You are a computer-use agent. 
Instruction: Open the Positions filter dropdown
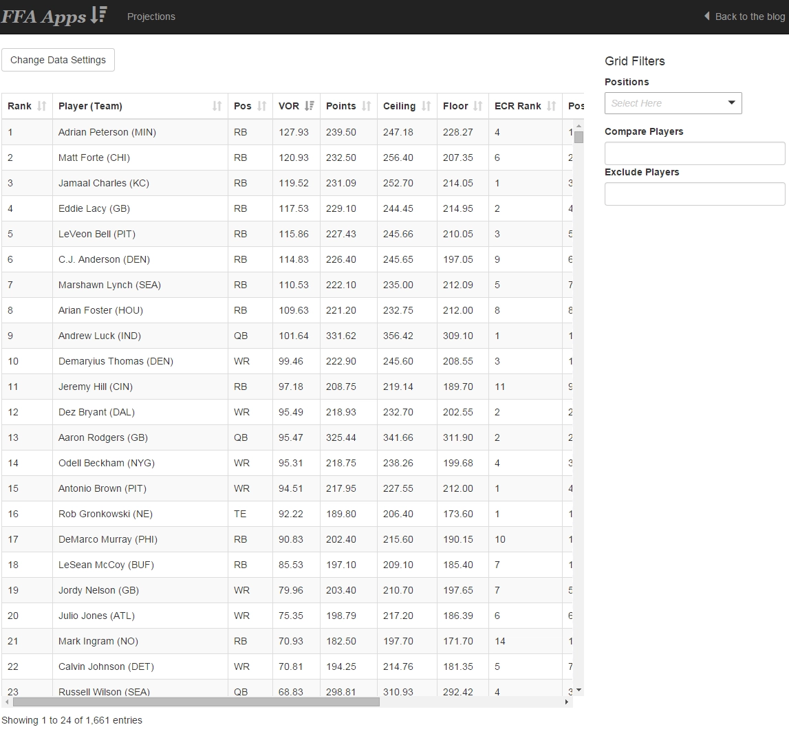click(673, 103)
